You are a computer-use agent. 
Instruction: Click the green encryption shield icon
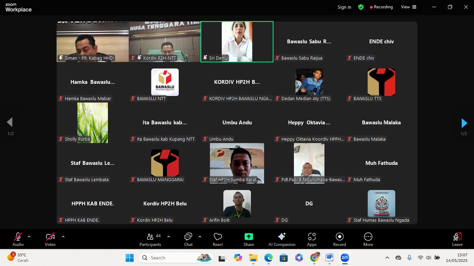point(361,7)
